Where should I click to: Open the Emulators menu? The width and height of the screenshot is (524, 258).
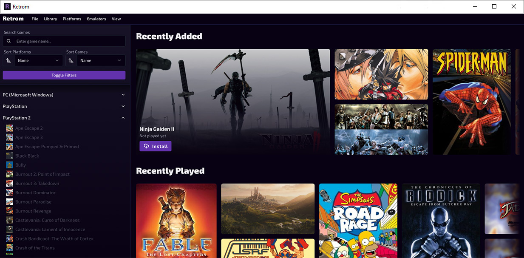pos(96,19)
